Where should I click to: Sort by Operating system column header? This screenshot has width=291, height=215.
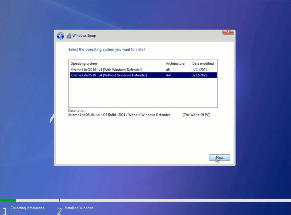pos(116,64)
